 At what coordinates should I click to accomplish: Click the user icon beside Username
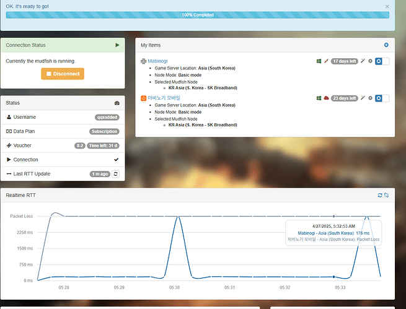pos(9,117)
